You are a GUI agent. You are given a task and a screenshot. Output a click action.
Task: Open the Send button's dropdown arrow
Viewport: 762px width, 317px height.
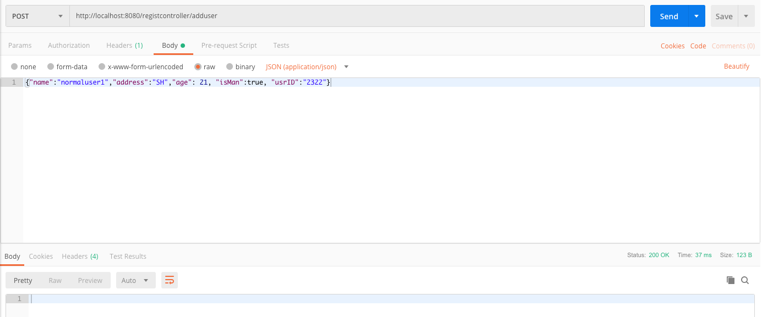pyautogui.click(x=696, y=16)
